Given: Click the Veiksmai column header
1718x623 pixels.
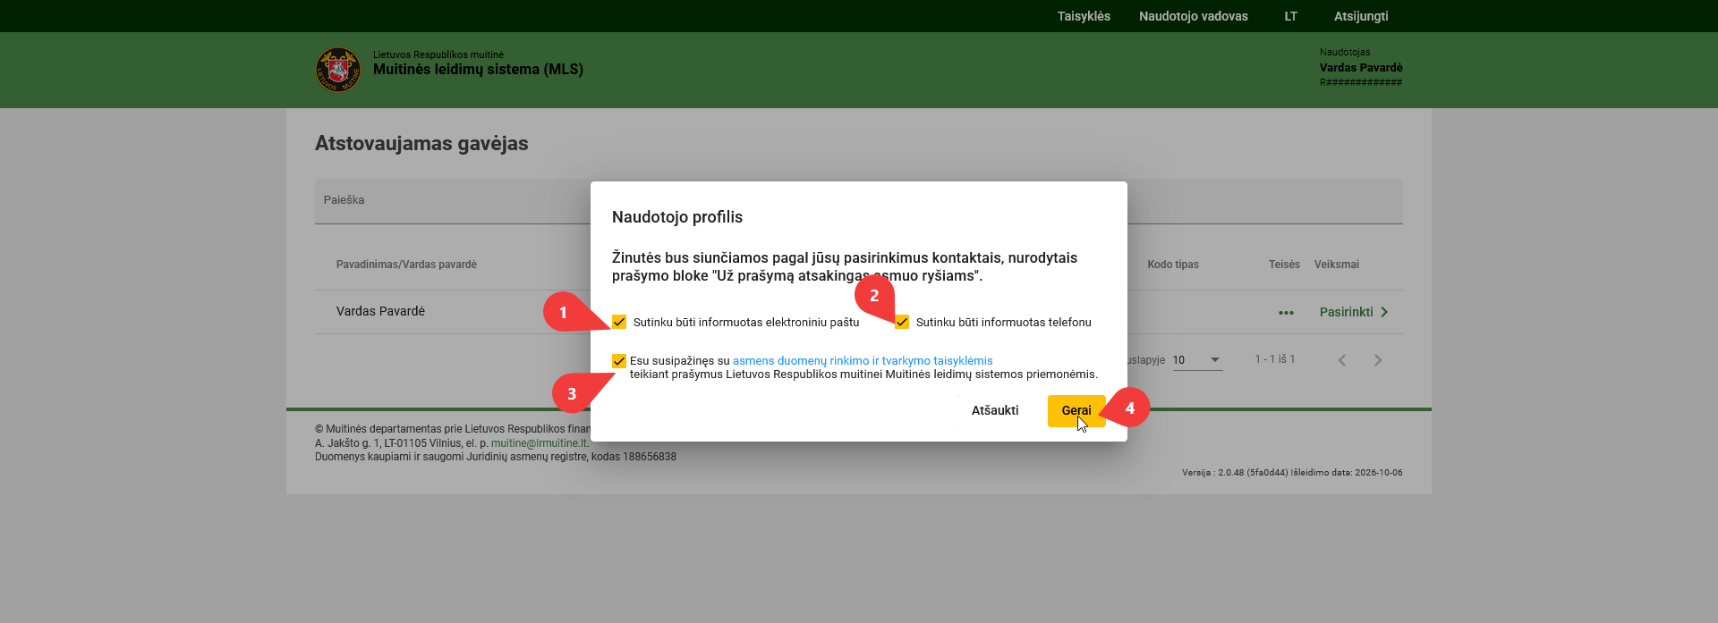Looking at the screenshot, I should pos(1337,265).
